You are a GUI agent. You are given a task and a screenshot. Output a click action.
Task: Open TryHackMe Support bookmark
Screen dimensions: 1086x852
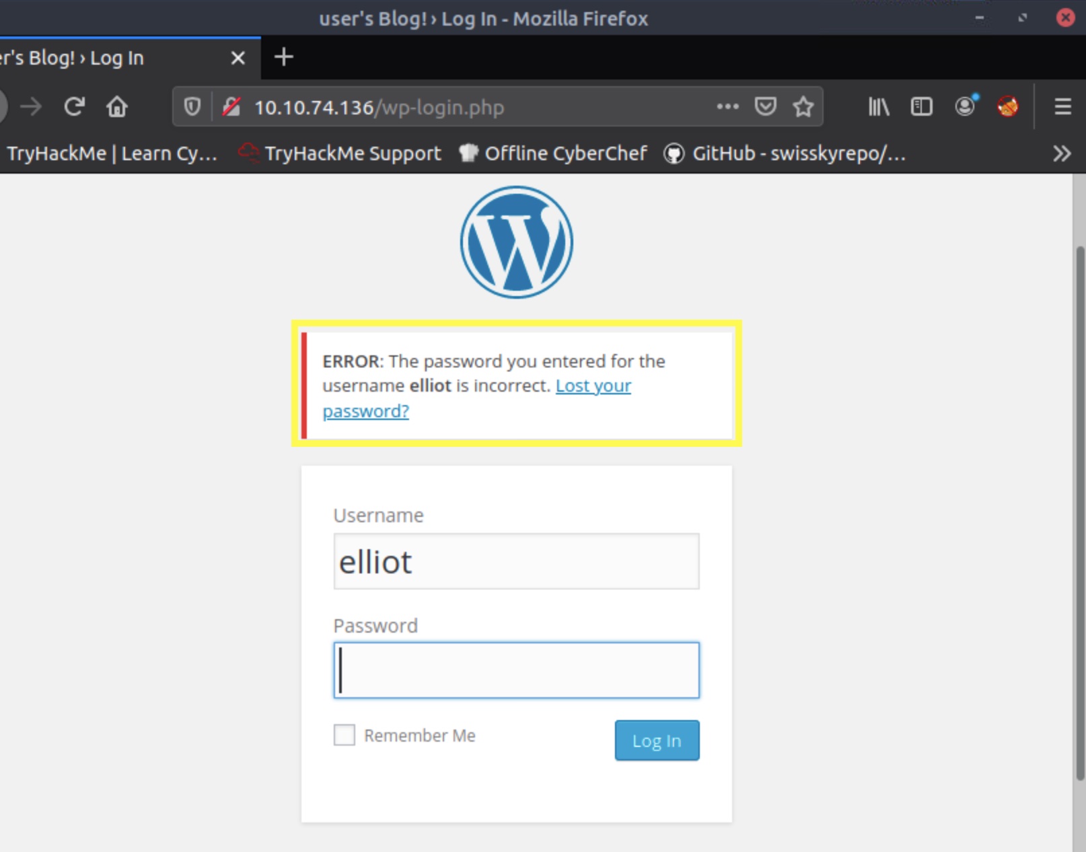(340, 153)
